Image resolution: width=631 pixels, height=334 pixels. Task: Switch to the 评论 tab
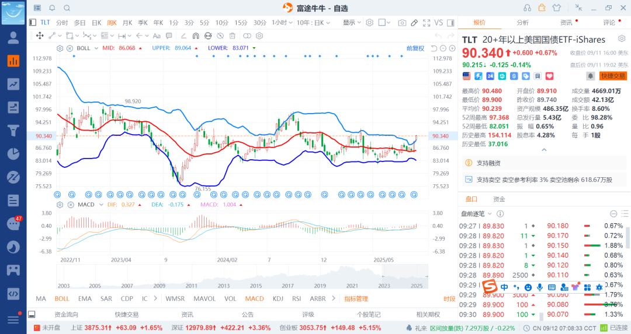609,23
